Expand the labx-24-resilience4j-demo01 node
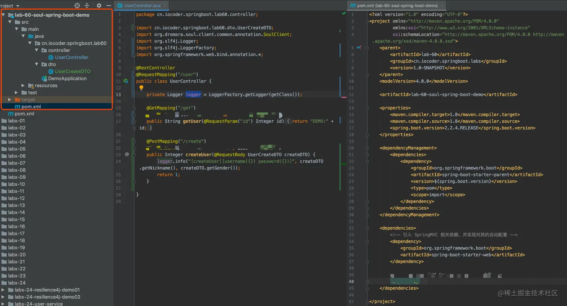The image size is (567, 306). (3, 289)
